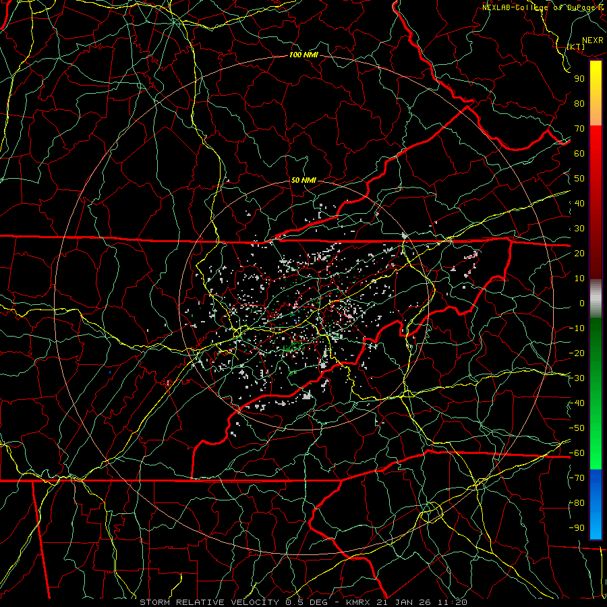Click the positive 80 value on velocity scale
Image resolution: width=607 pixels, height=607 pixels.
coord(579,103)
